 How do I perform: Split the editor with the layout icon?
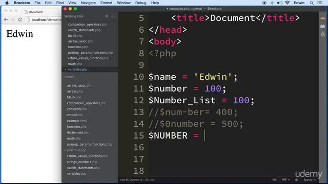click(x=113, y=16)
